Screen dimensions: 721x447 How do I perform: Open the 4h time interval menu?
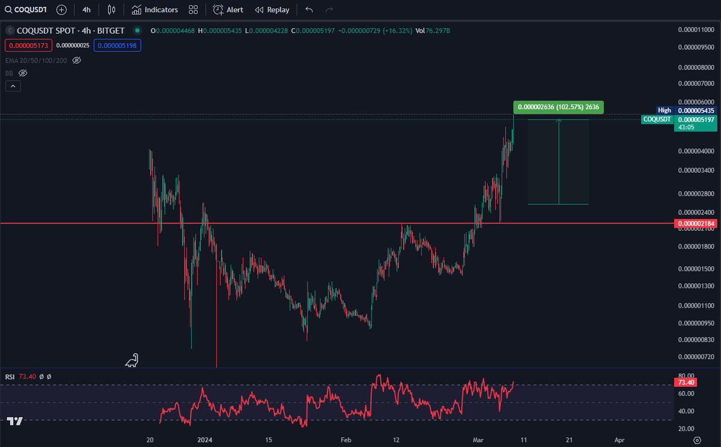point(87,10)
